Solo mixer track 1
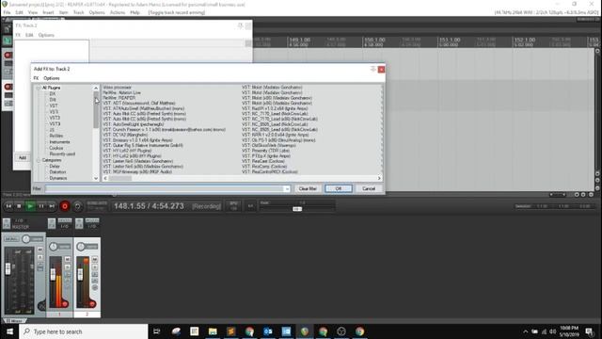The height and width of the screenshot is (339, 602). click(x=67, y=267)
